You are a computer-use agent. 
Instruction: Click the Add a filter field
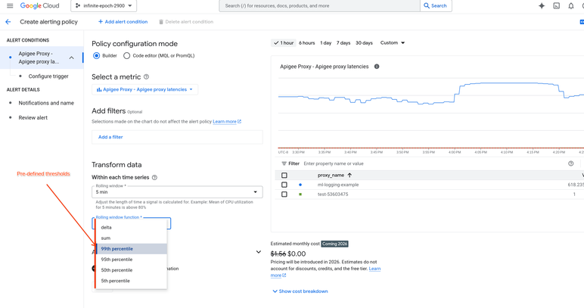(177, 137)
